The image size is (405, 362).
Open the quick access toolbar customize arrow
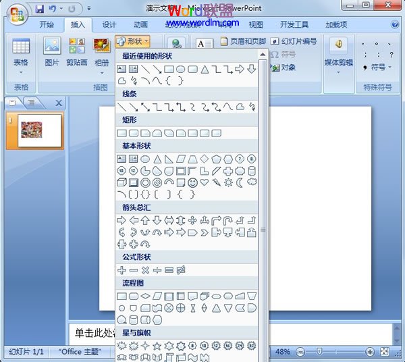pyautogui.click(x=89, y=9)
